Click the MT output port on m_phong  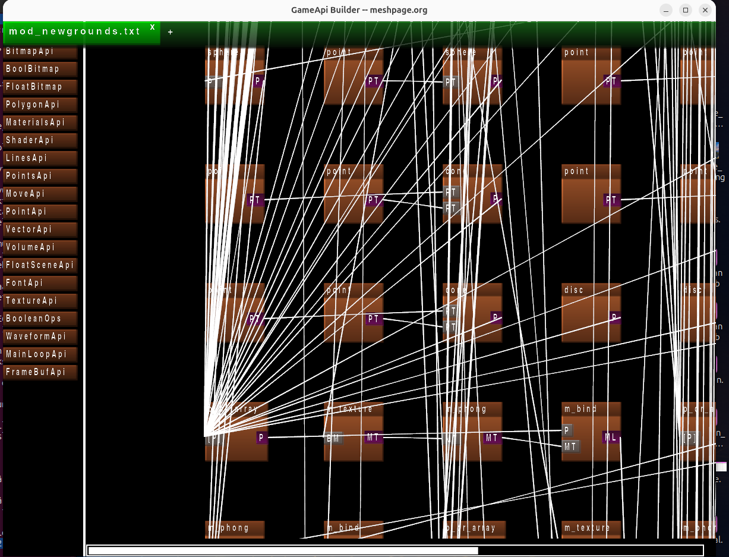click(x=493, y=438)
